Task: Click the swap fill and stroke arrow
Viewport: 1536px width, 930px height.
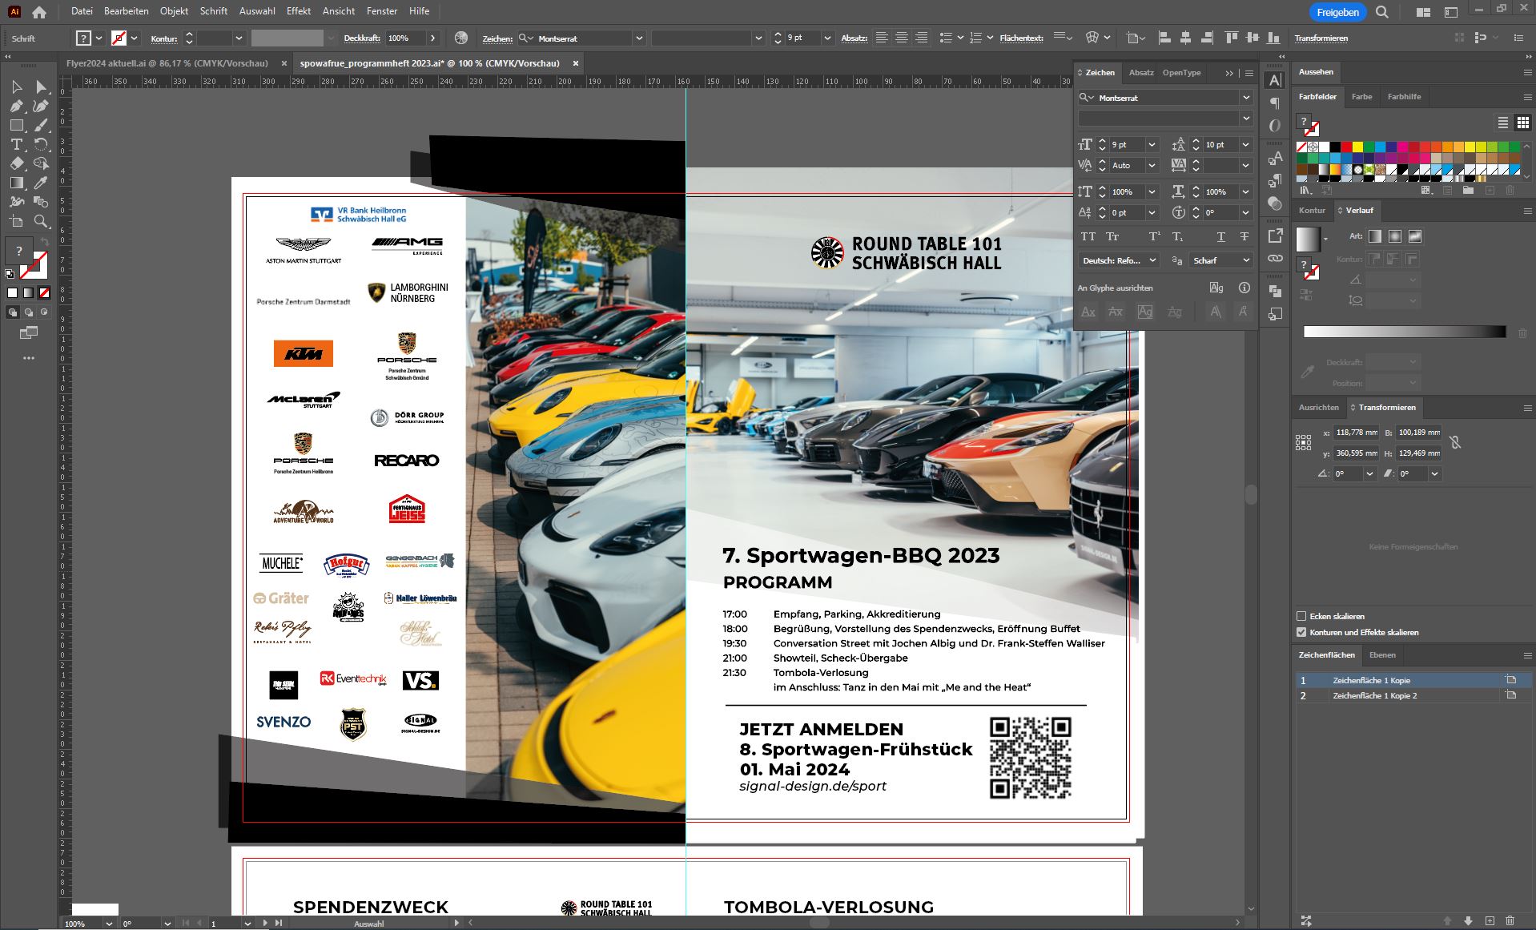Action: tap(46, 242)
